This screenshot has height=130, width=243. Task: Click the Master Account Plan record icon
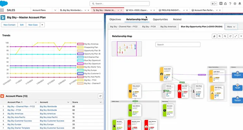coord(3,18)
